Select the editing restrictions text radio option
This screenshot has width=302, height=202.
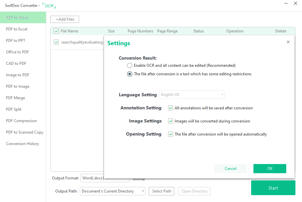coord(130,74)
